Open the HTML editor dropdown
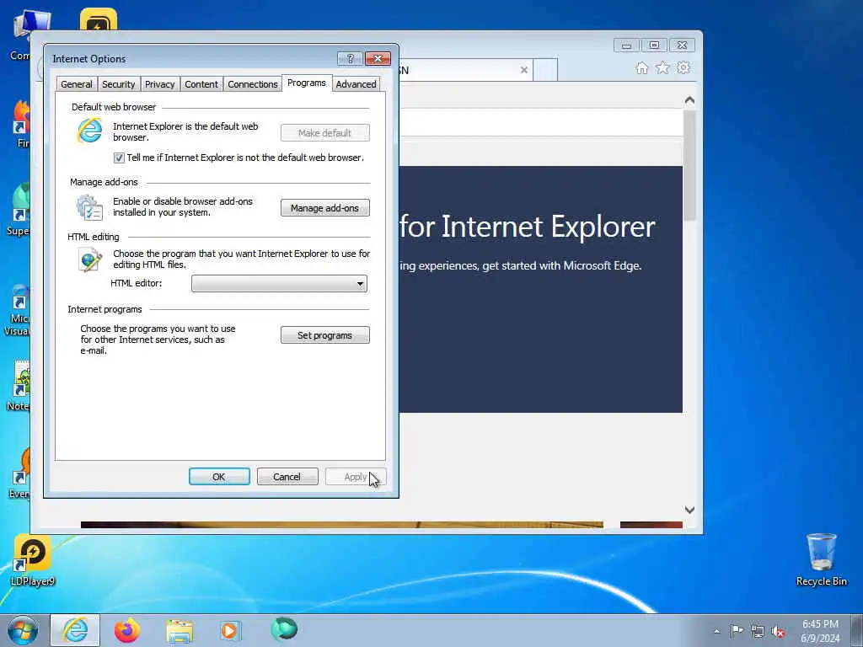863x647 pixels. pyautogui.click(x=279, y=284)
